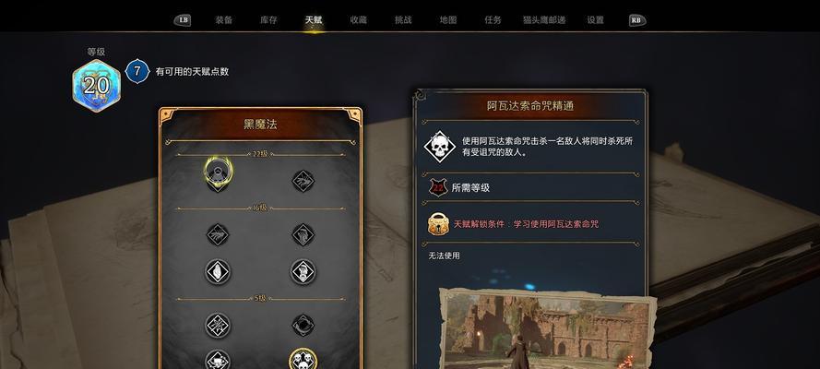This screenshot has height=369, width=820.
Task: Open the 装备 (Gear) tab
Action: (x=224, y=20)
